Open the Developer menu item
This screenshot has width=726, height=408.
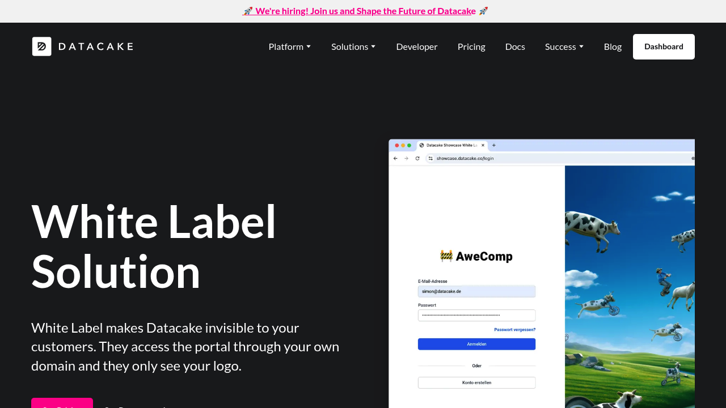click(417, 46)
